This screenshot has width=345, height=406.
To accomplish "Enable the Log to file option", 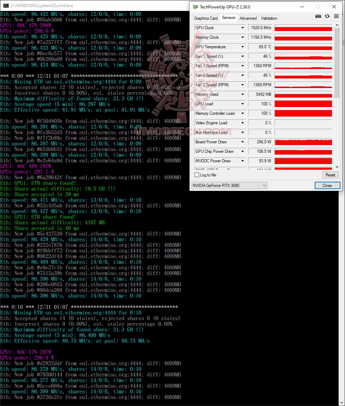I will coord(196,175).
